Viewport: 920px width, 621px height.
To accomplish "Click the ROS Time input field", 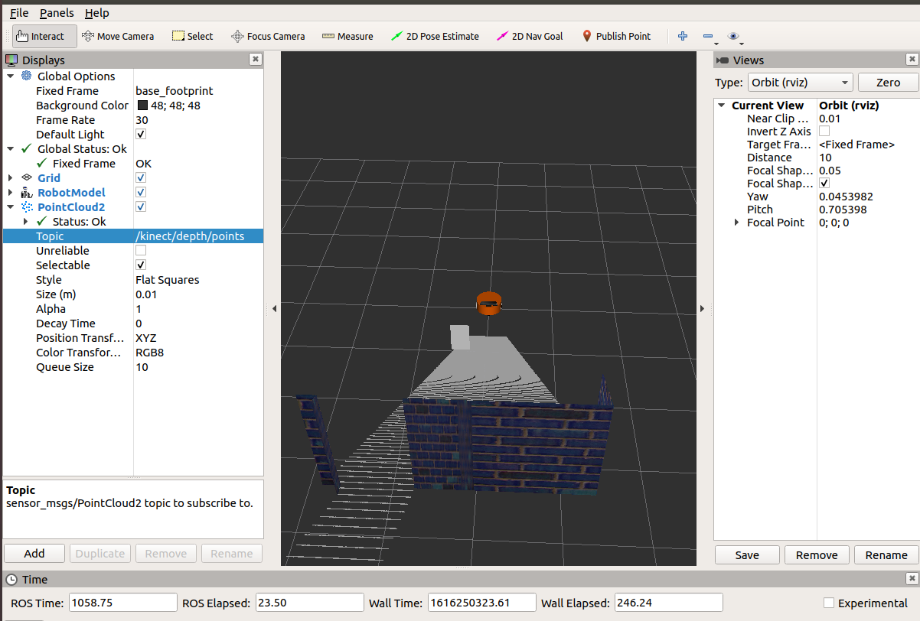I will pos(122,602).
